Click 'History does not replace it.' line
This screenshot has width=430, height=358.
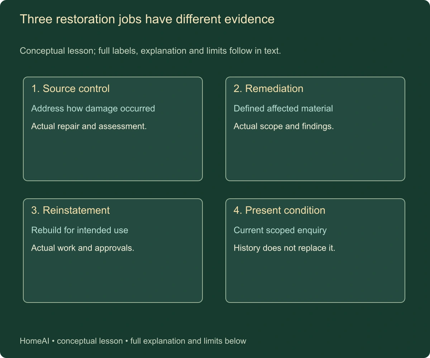[x=284, y=248]
